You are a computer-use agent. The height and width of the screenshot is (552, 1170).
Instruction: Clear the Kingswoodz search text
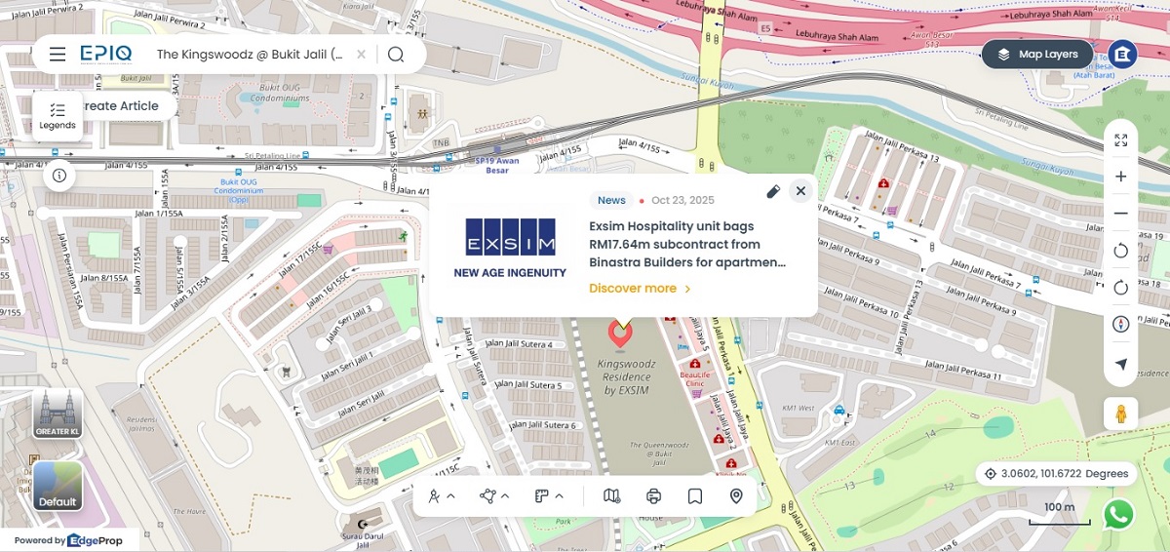pos(361,55)
